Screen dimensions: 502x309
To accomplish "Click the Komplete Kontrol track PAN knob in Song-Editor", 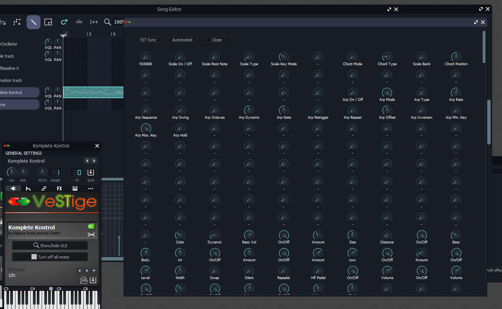I will [58, 90].
